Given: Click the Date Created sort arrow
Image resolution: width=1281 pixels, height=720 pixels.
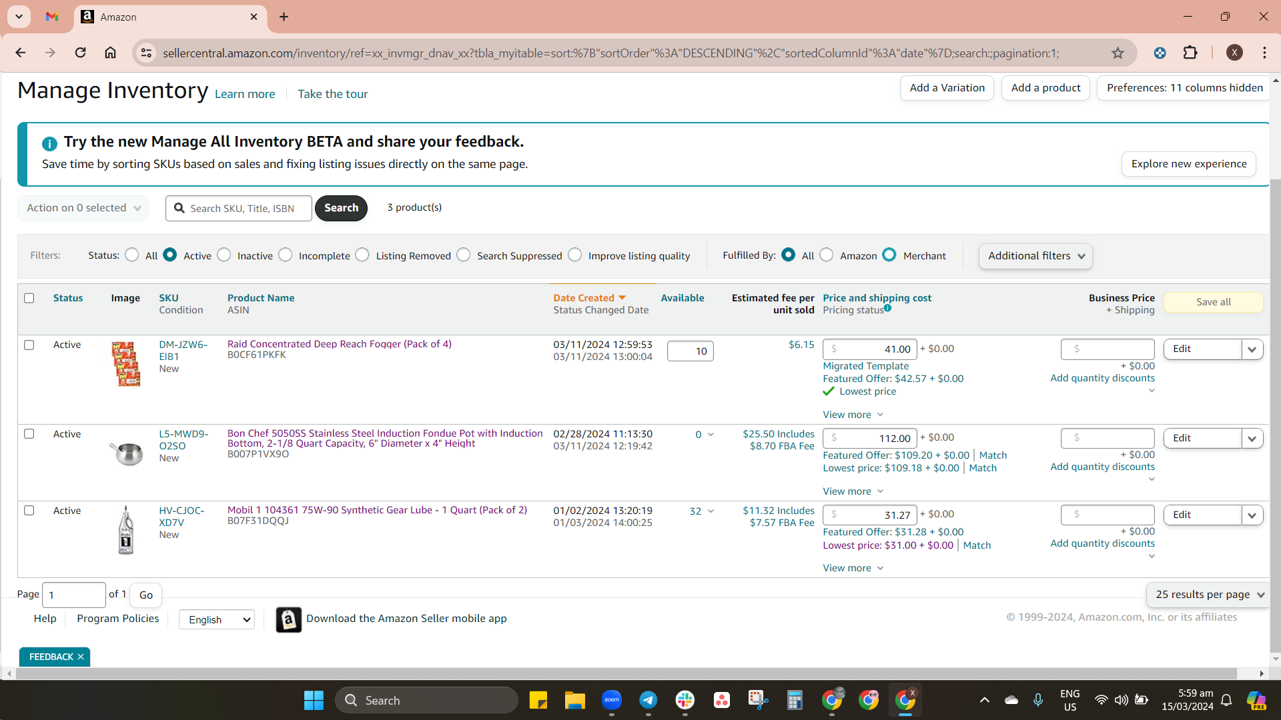Looking at the screenshot, I should tap(622, 298).
